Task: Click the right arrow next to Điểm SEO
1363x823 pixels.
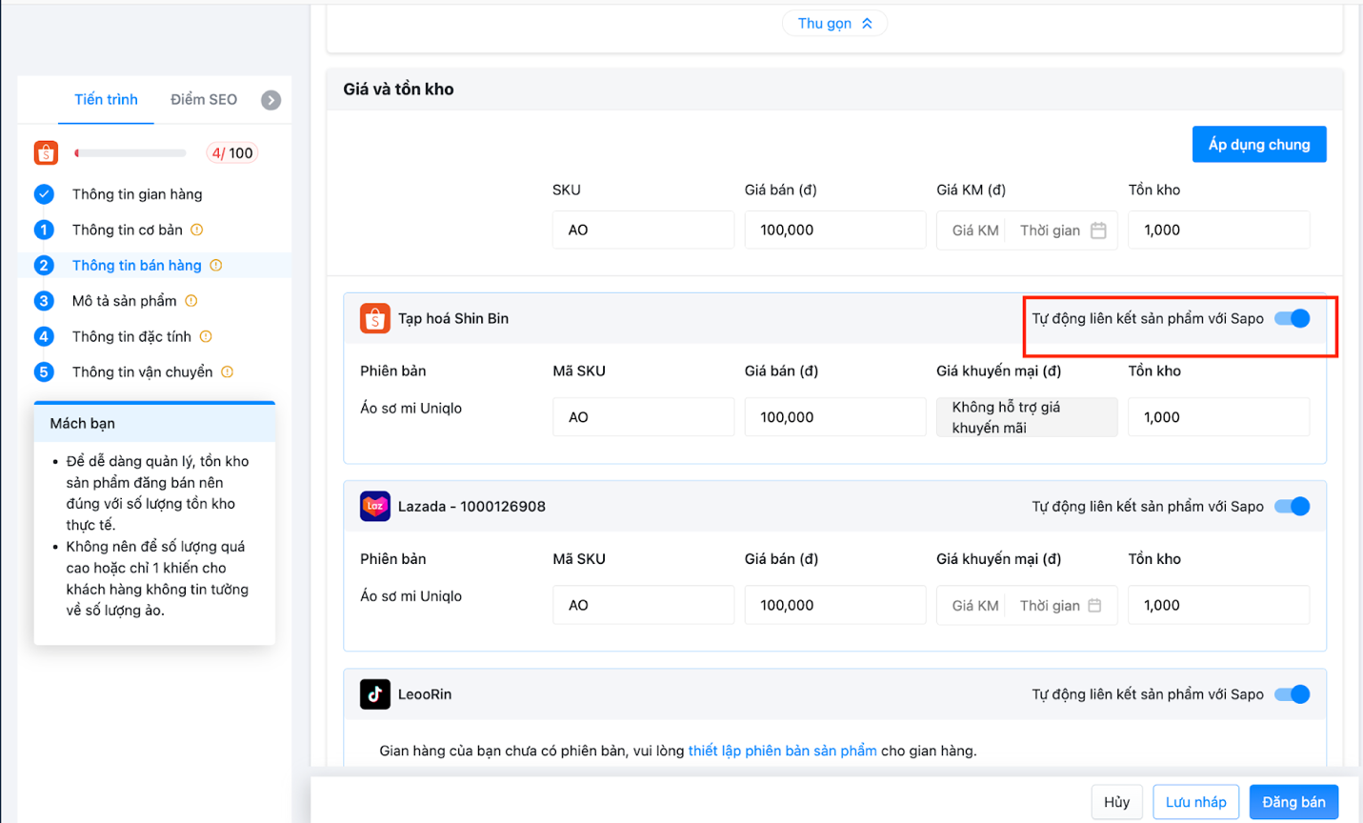Action: coord(271,100)
